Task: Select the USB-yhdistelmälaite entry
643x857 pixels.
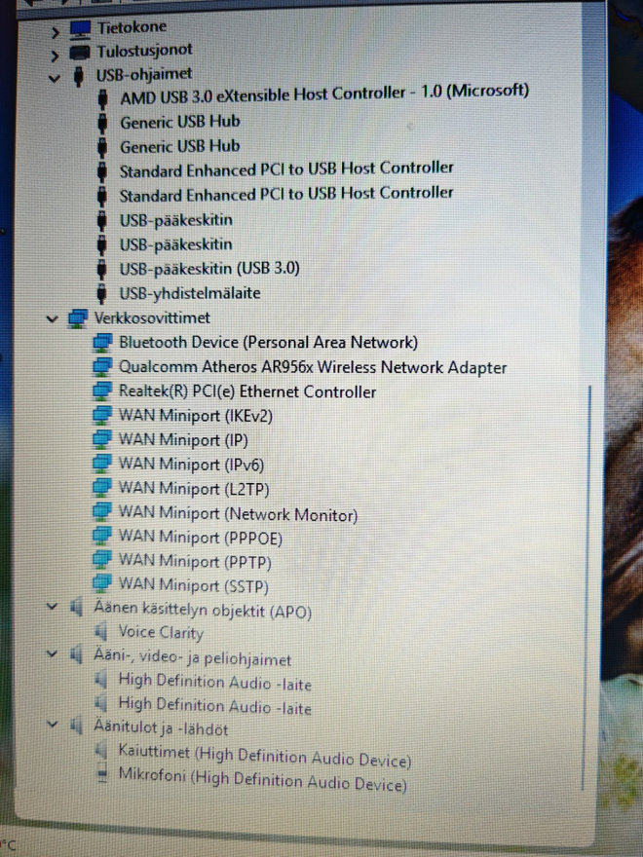Action: point(190,293)
